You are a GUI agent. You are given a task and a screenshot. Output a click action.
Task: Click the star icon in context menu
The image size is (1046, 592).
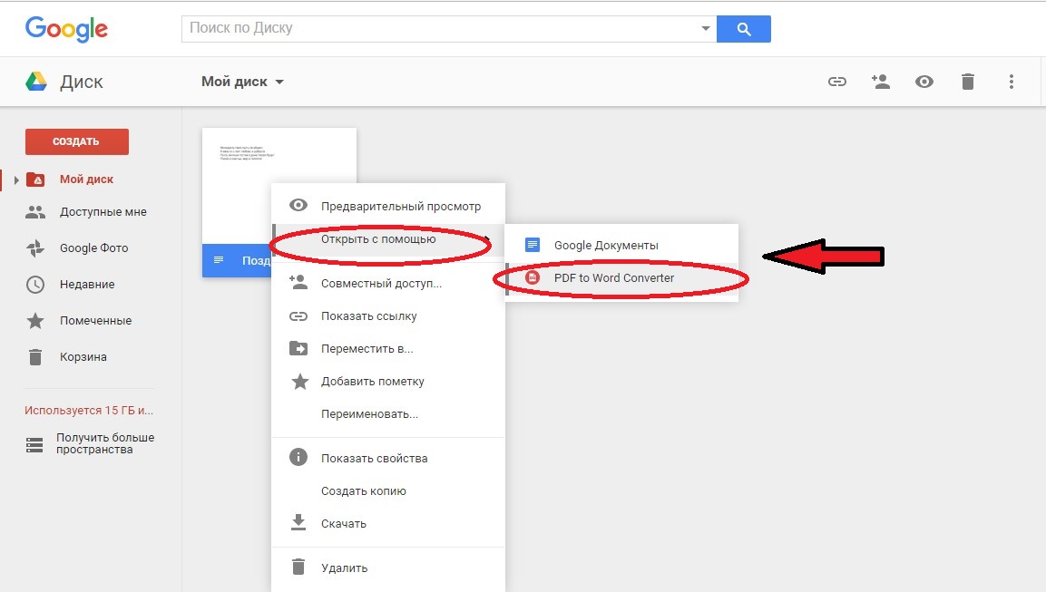300,382
